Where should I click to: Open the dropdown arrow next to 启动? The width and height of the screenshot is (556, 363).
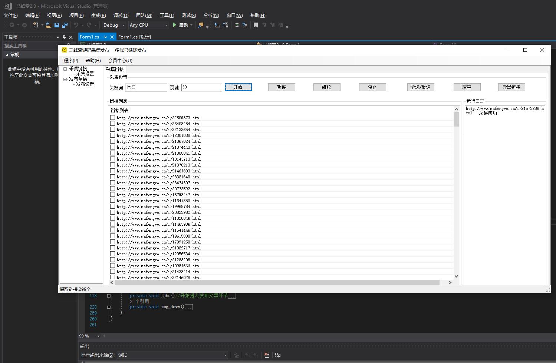point(191,25)
